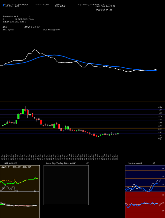Click the 'Avg Vol: 1.913 M' text

coord(105,6)
